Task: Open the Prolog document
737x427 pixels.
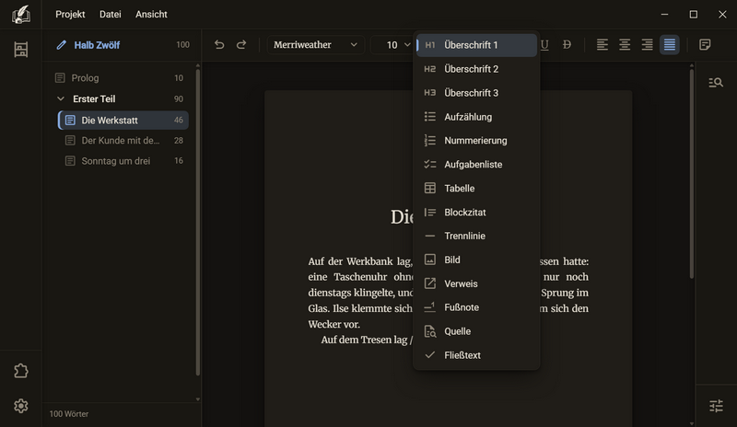Action: (120, 78)
